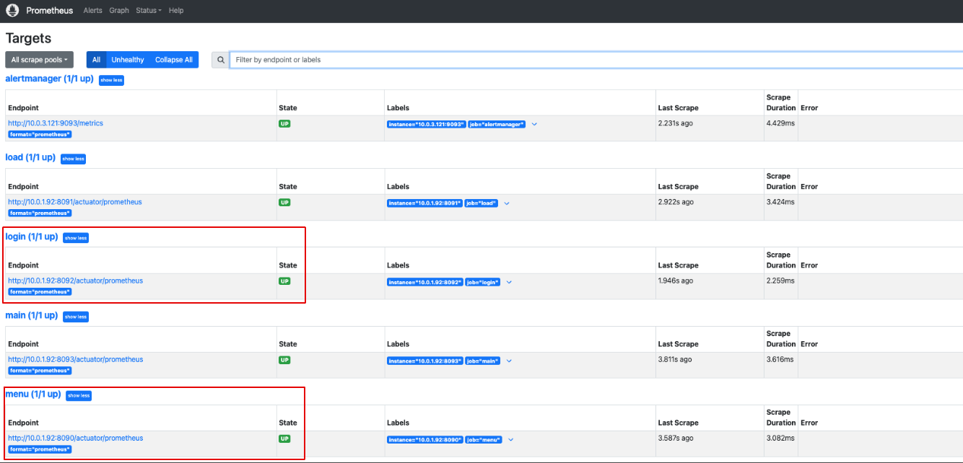Select the All targets filter button
Image resolution: width=963 pixels, height=463 pixels.
coord(96,60)
